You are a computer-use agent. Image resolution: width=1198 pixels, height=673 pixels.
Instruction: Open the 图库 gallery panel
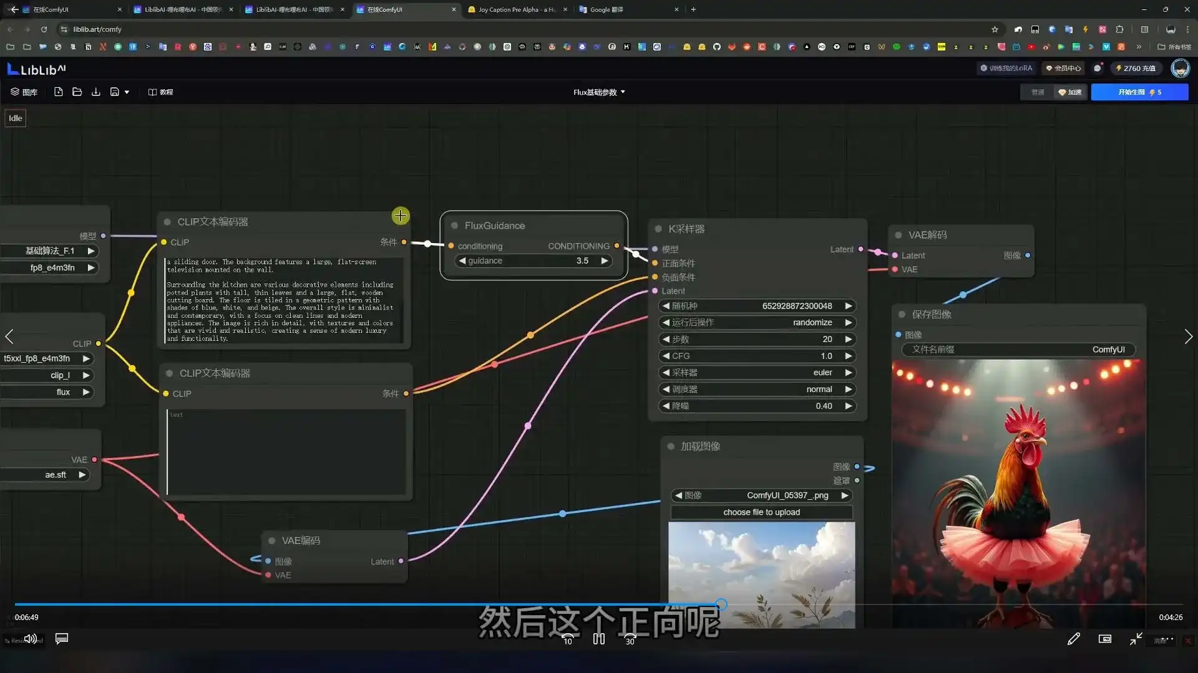[x=24, y=92]
